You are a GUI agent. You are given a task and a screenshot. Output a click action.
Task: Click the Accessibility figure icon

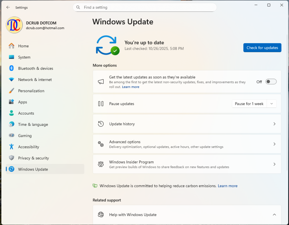(x=11, y=147)
